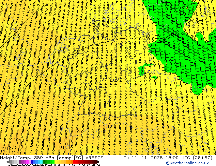Screen dimensions: 216x166
Task: Click the "[gdmp]" unit label
Action: tap(65, 158)
